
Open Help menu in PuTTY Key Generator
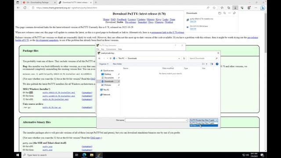point(120,49)
